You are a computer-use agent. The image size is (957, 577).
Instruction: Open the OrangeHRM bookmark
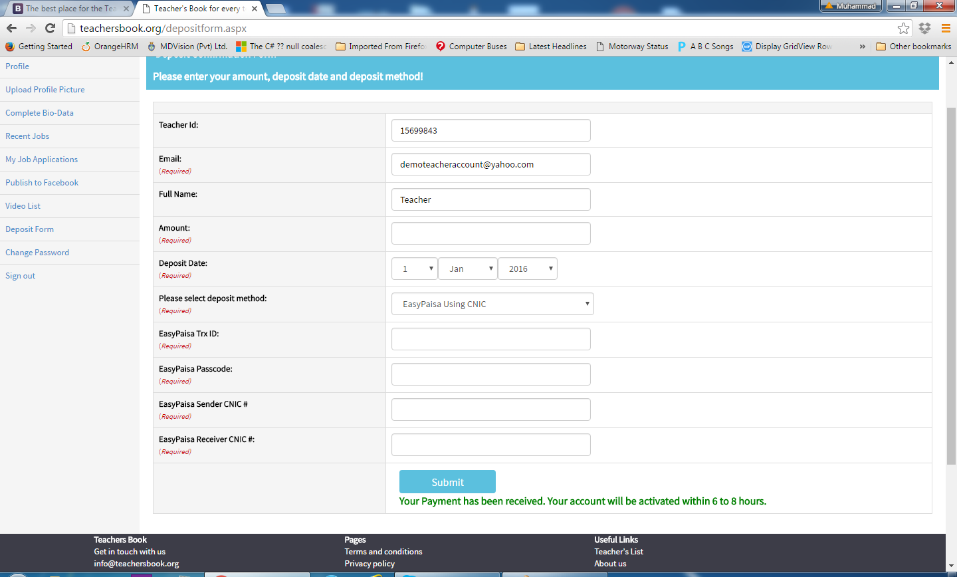108,47
